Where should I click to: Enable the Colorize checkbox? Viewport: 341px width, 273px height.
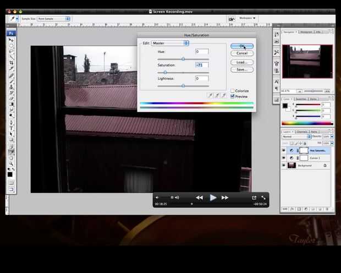pyautogui.click(x=233, y=91)
